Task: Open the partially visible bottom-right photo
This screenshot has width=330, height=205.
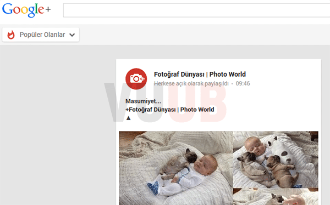Action: tap(276, 197)
